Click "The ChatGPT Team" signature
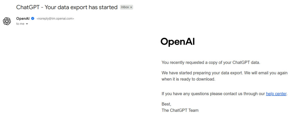This screenshot has height=133, width=294. tap(180, 110)
